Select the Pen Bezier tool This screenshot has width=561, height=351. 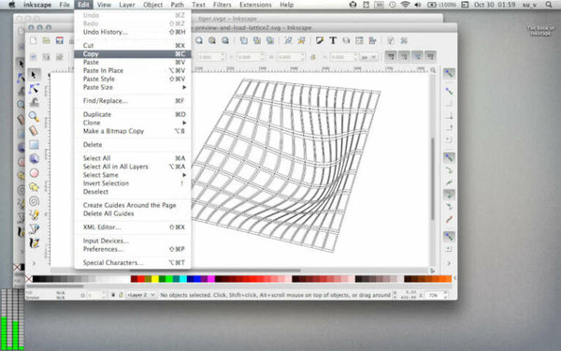click(x=34, y=229)
